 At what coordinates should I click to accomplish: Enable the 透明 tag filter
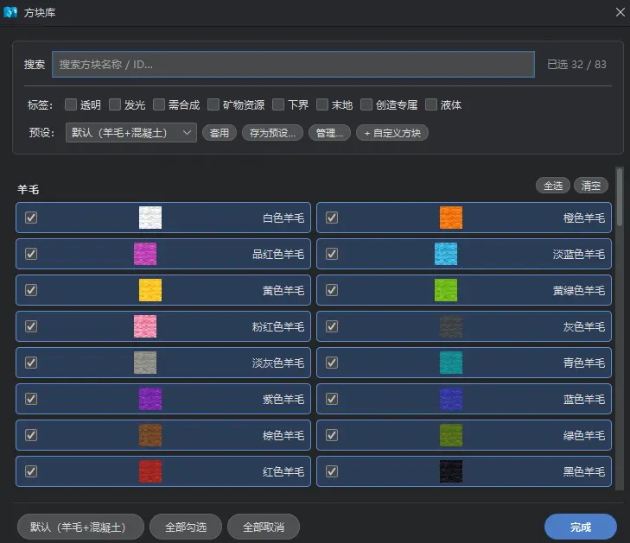click(x=71, y=104)
